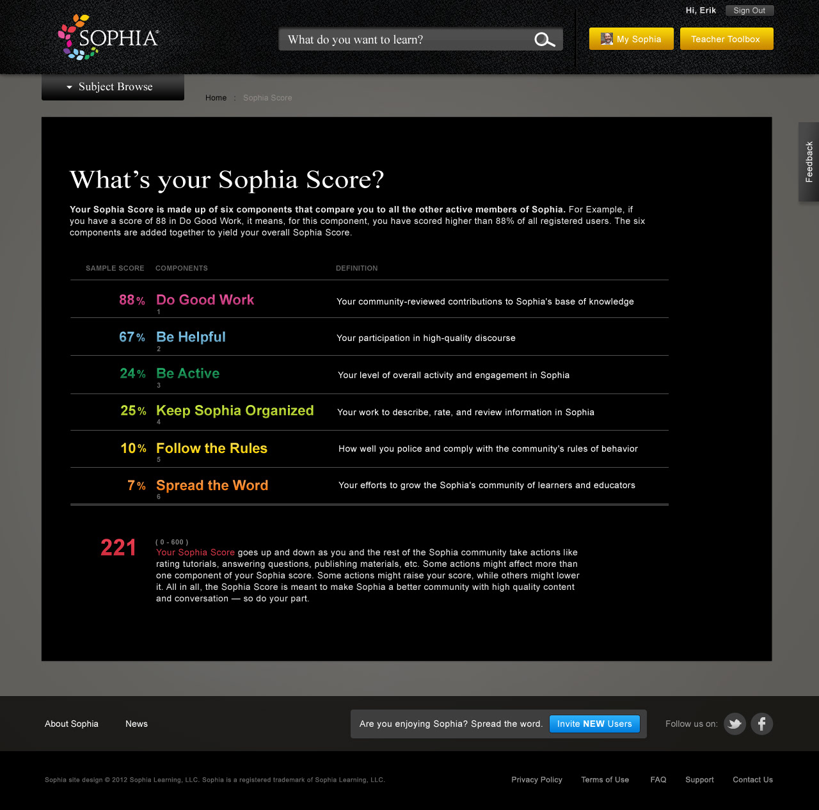Image resolution: width=819 pixels, height=810 pixels.
Task: Click the DEFINITION column header
Action: pos(356,268)
